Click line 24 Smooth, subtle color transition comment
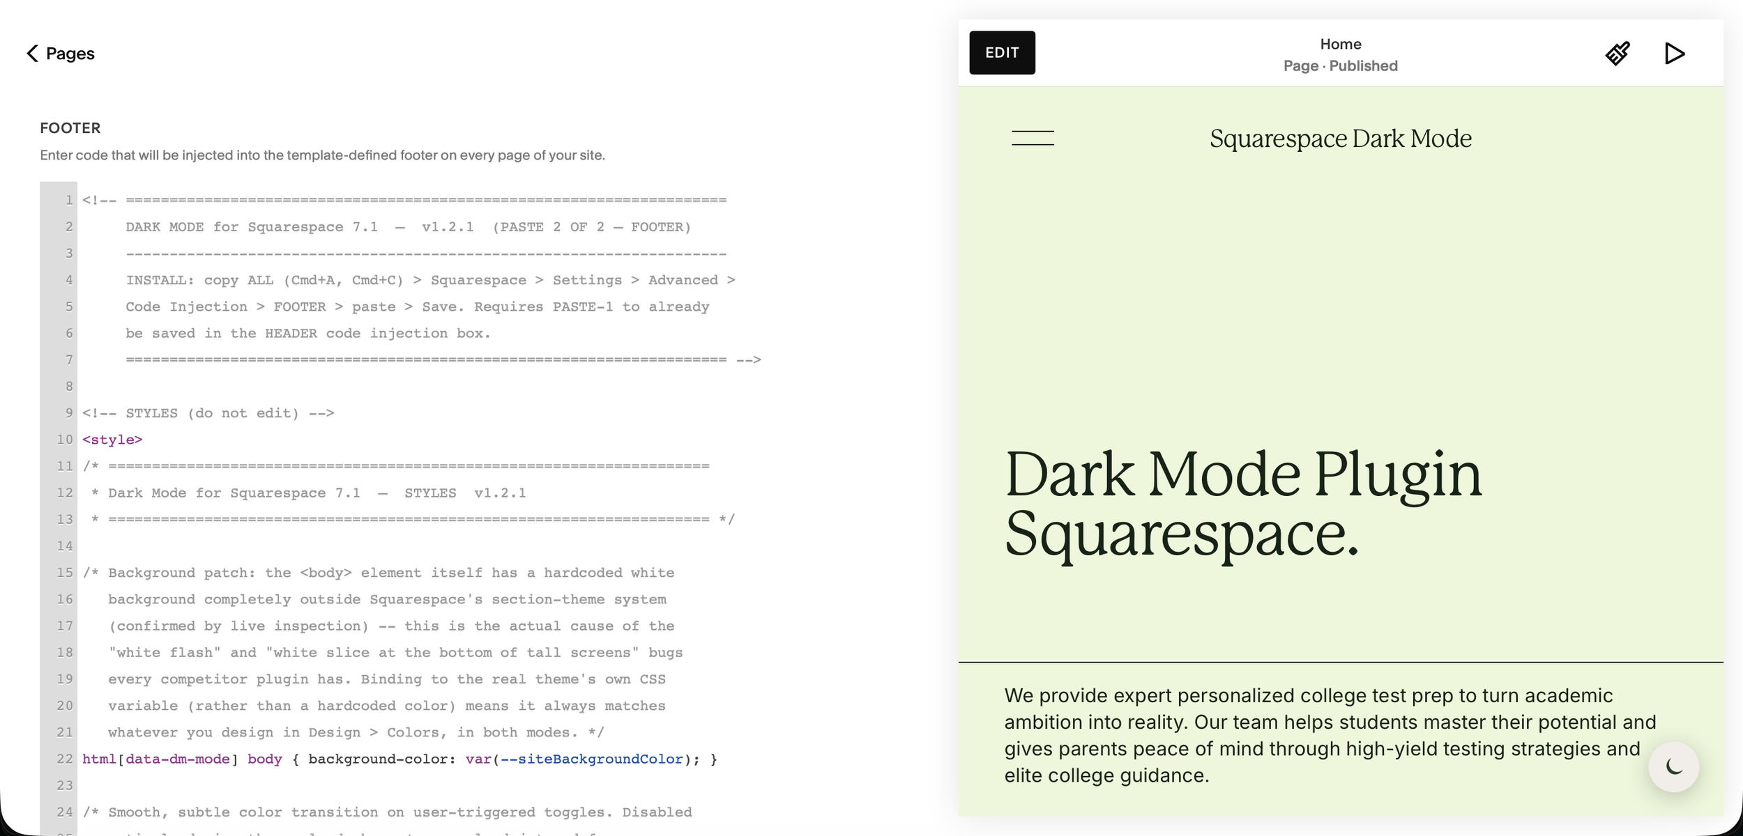The width and height of the screenshot is (1743, 836). coord(387,812)
